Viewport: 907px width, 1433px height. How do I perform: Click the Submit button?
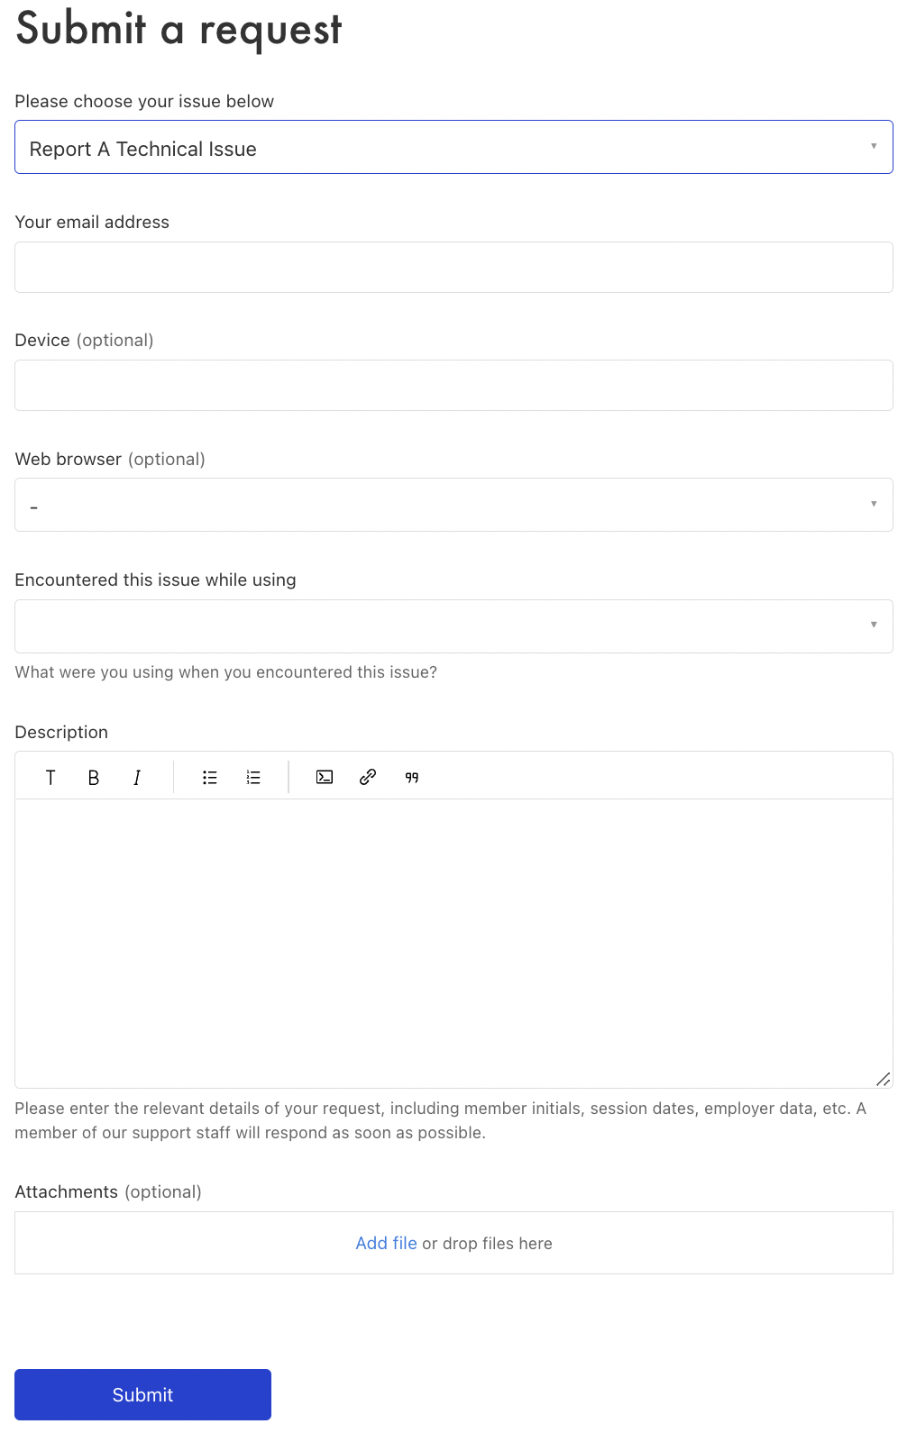click(142, 1394)
